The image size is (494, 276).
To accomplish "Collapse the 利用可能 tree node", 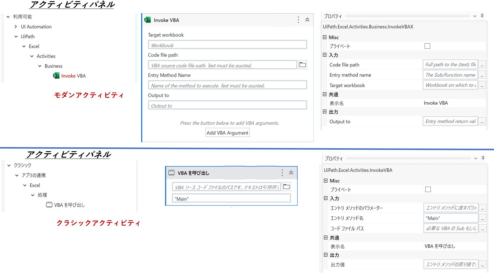I will pos(8,17).
